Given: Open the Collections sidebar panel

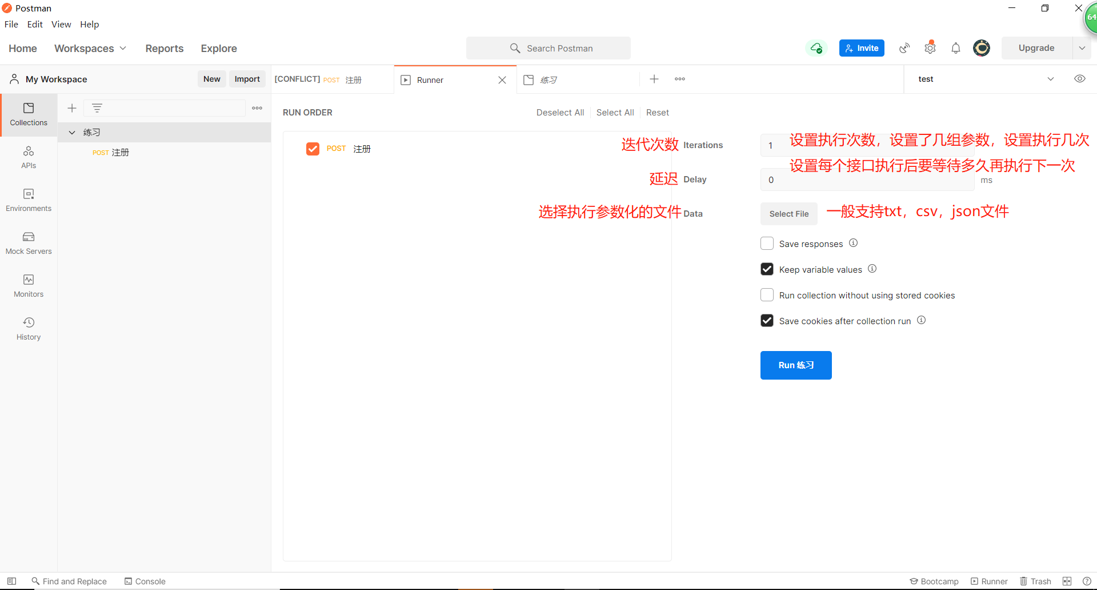Looking at the screenshot, I should (29, 114).
